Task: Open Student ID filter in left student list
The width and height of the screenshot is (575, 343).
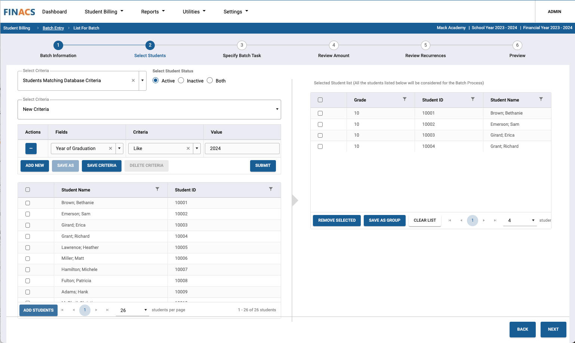Action: point(271,189)
